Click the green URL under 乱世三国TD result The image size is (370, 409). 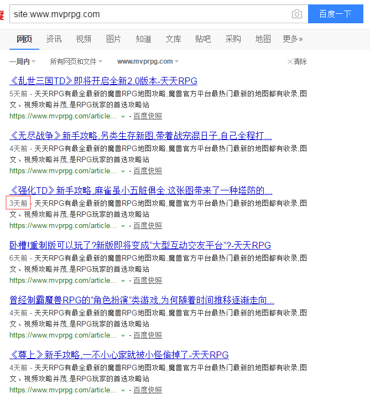pos(63,116)
